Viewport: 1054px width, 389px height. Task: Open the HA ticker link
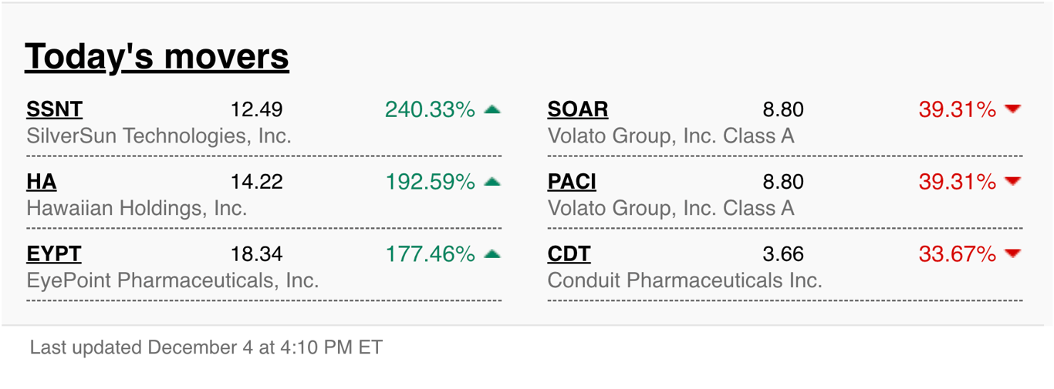pos(42,182)
